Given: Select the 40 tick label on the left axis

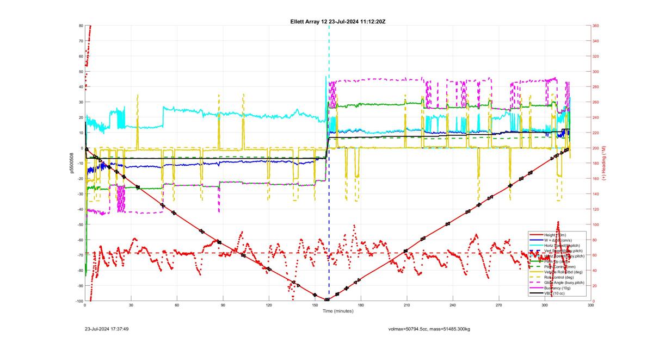Looking at the screenshot, I should pos(80,86).
